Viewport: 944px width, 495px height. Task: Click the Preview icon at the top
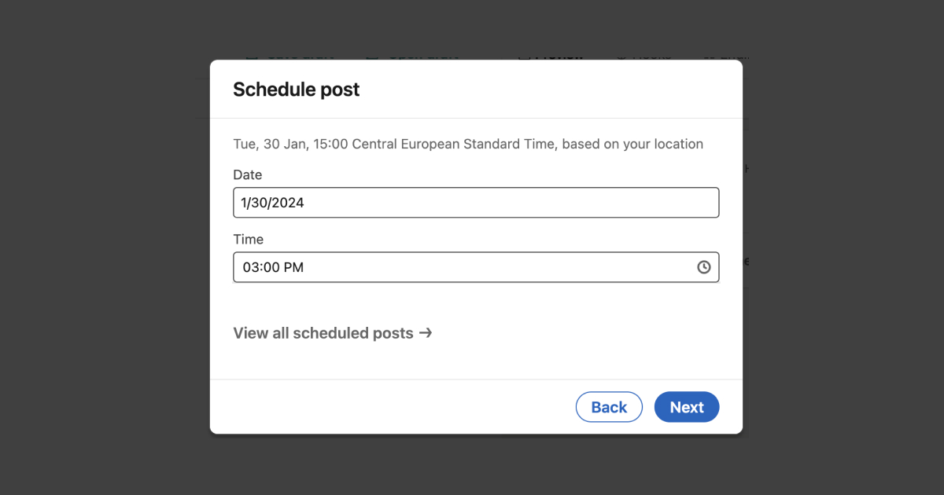(x=524, y=57)
